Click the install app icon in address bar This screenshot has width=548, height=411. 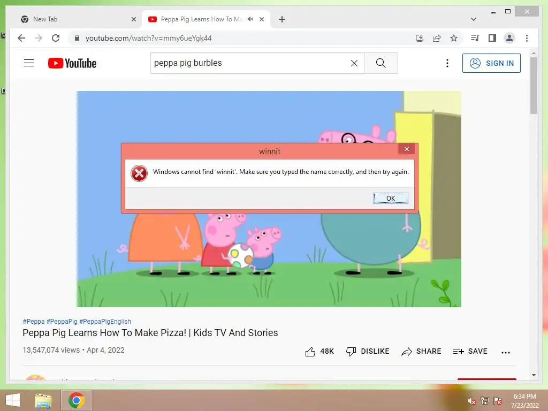(420, 38)
